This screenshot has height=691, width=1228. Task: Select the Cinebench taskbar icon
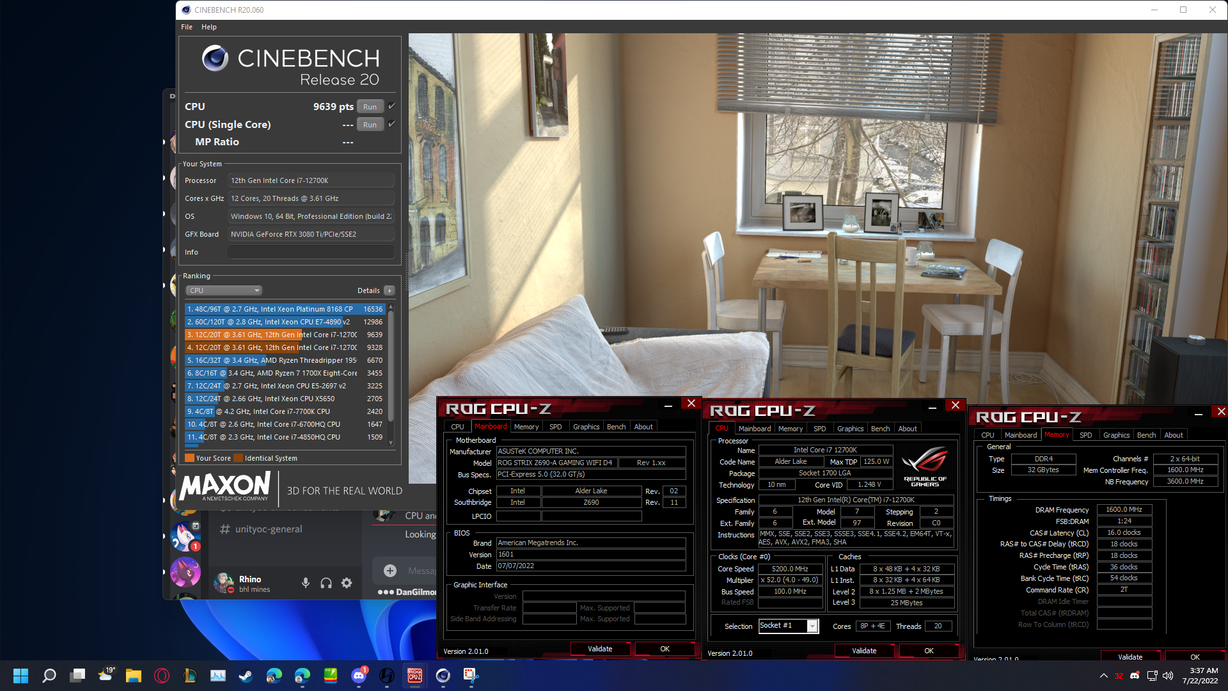[443, 676]
